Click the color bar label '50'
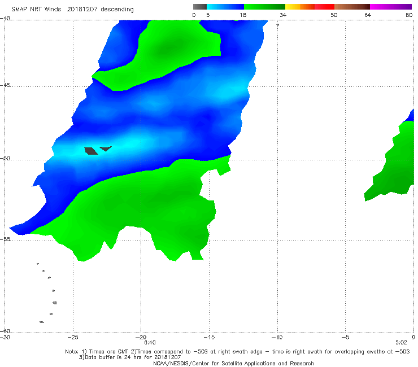418x367 pixels. coord(334,15)
